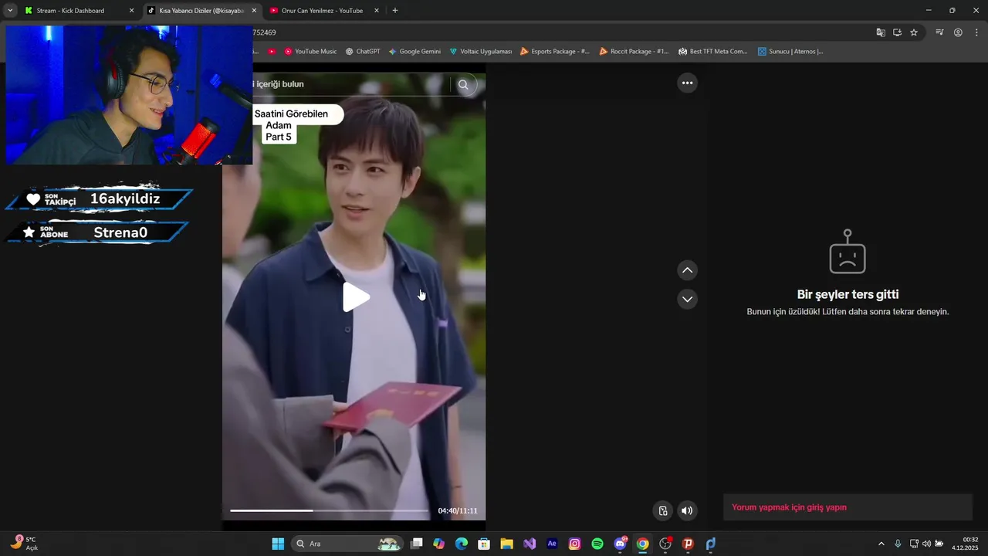The height and width of the screenshot is (556, 988).
Task: Show hidden system tray icons
Action: click(x=881, y=544)
